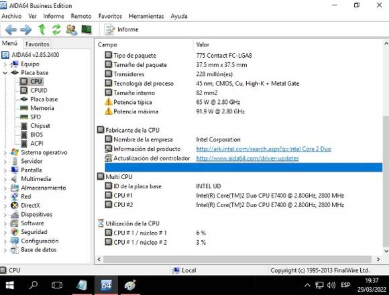Click the Red network icon
Screen dimensions: 389x295
click(x=15, y=196)
